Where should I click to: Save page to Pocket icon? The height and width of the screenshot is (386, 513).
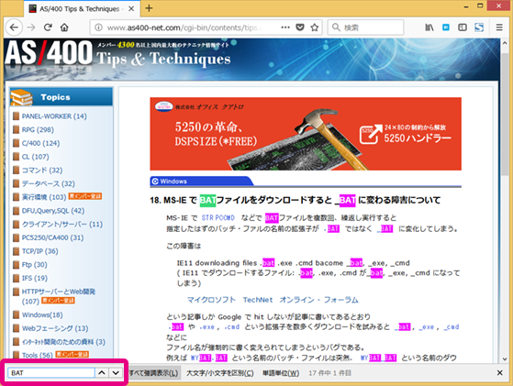[x=300, y=28]
